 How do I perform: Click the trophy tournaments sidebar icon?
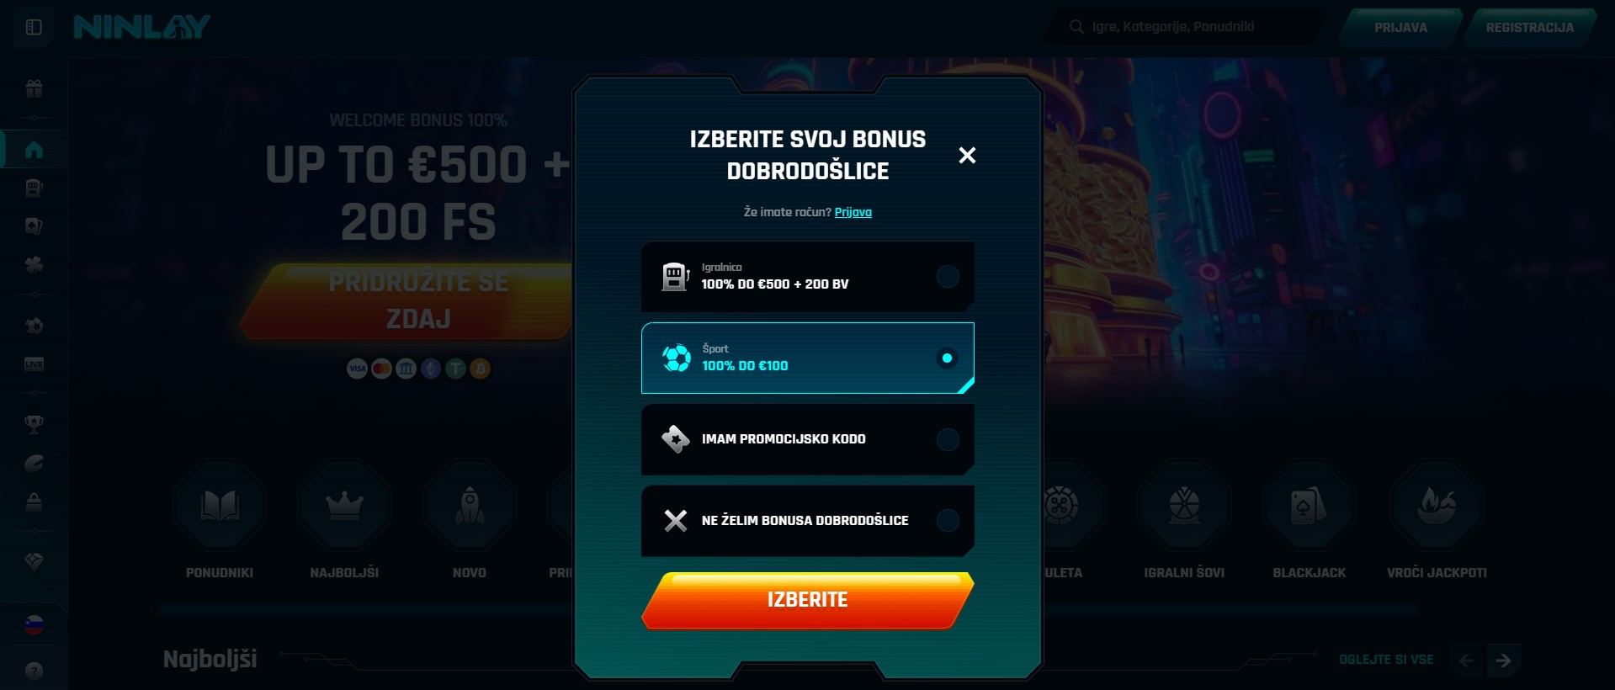(x=34, y=424)
